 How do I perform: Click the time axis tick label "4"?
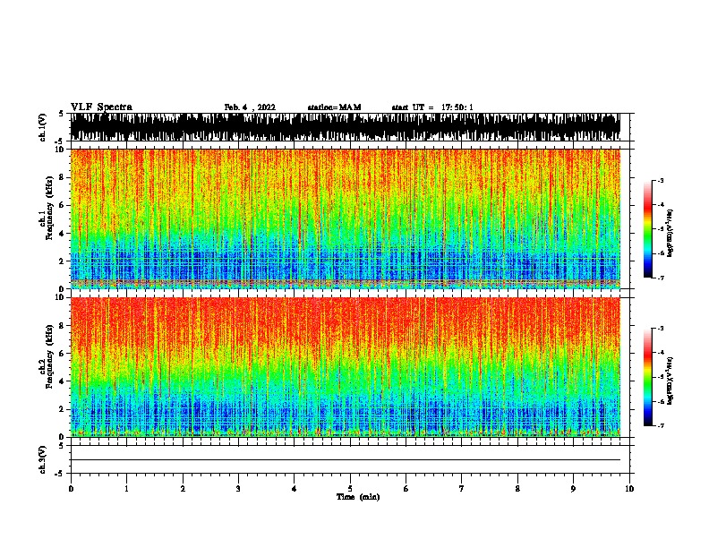point(295,489)
